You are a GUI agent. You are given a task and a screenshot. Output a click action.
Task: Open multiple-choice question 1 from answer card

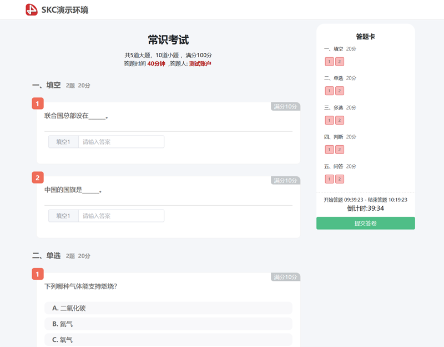pyautogui.click(x=329, y=120)
